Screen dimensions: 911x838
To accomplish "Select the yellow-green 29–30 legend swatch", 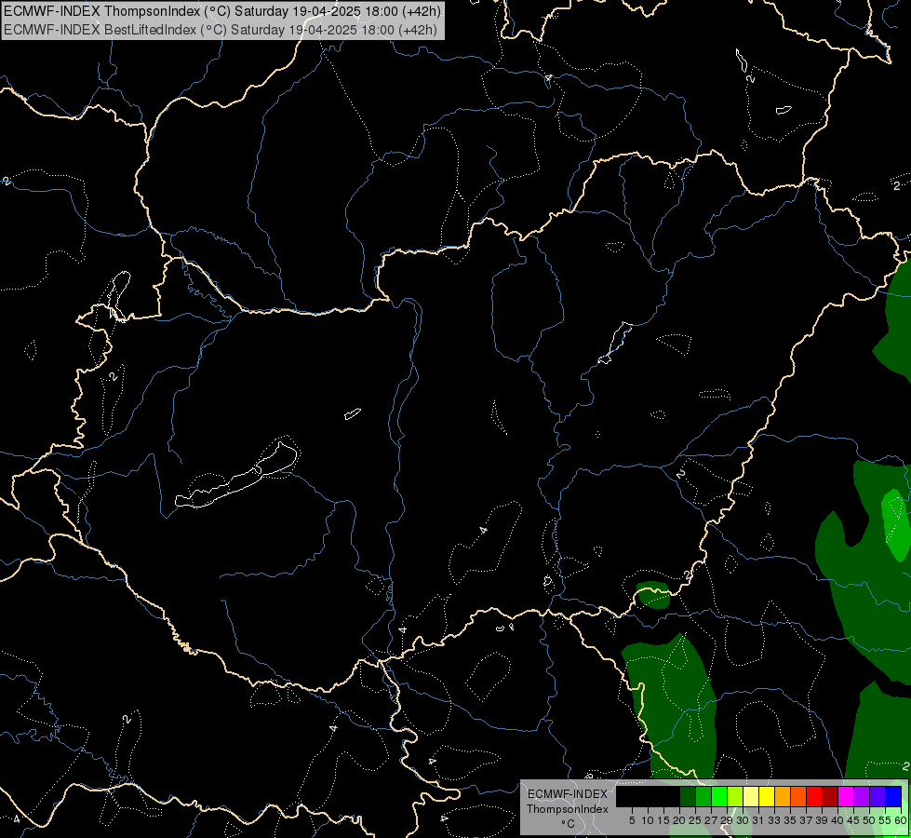I will (x=735, y=796).
